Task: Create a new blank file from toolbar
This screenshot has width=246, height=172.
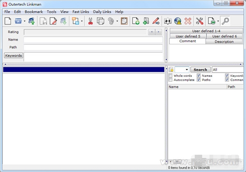Action: pos(8,21)
